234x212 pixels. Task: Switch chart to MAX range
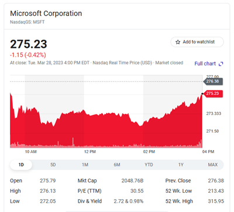(x=213, y=165)
